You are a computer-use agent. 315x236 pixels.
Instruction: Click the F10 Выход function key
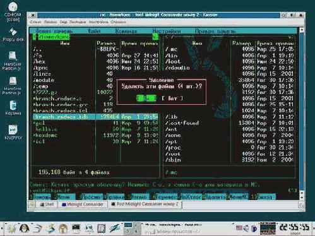[264, 197]
